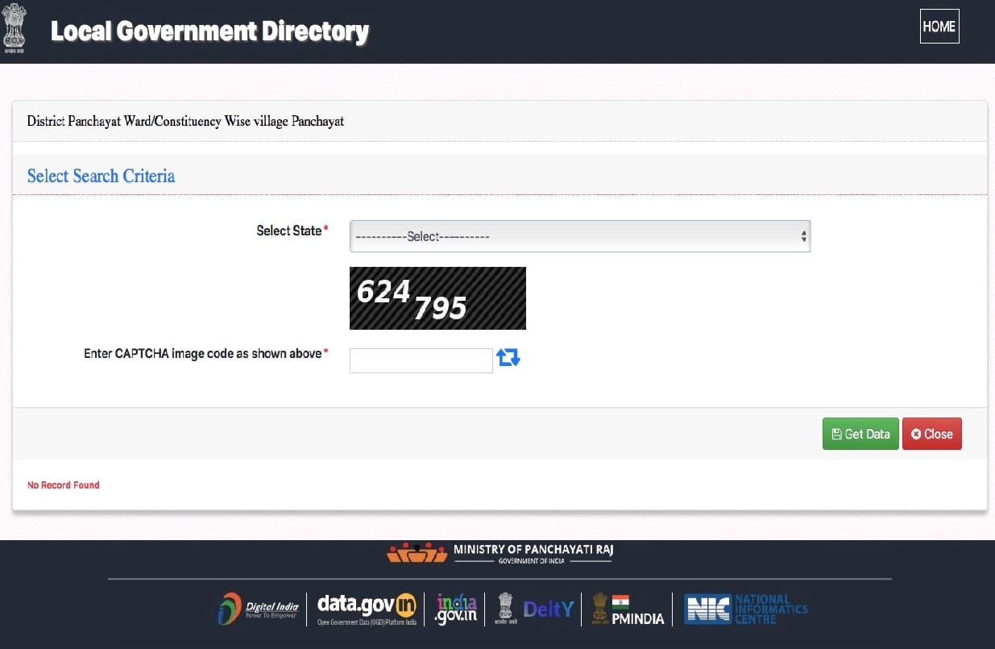995x649 pixels.
Task: Open the PMINDIA footer logo
Action: (628, 609)
